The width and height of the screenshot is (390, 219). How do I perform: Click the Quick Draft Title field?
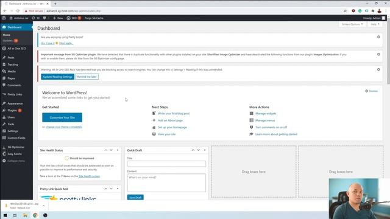[166, 164]
